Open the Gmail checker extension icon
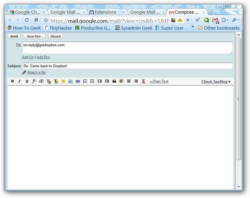This screenshot has height=198, width=250. pyautogui.click(x=216, y=20)
